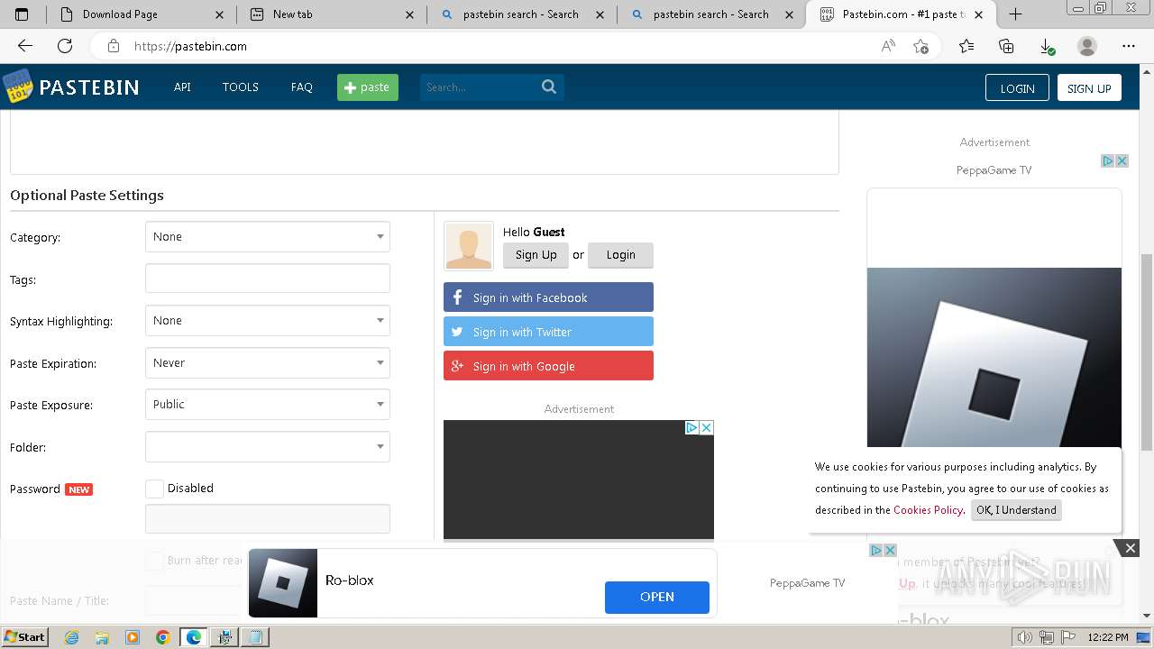The height and width of the screenshot is (649, 1154).
Task: Click the SIGN UP button in header
Action: [1089, 88]
